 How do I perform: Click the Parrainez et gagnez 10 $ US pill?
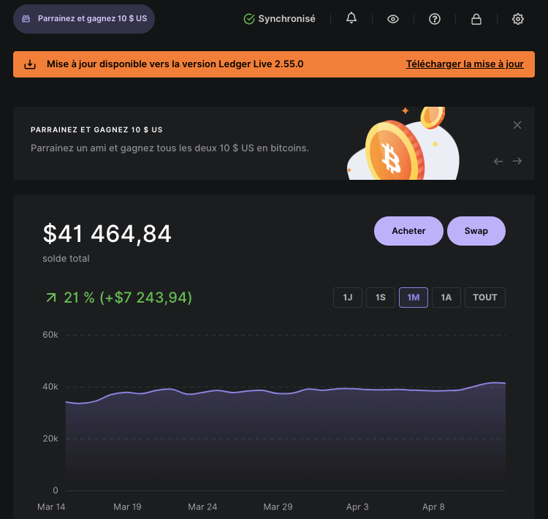(x=84, y=19)
